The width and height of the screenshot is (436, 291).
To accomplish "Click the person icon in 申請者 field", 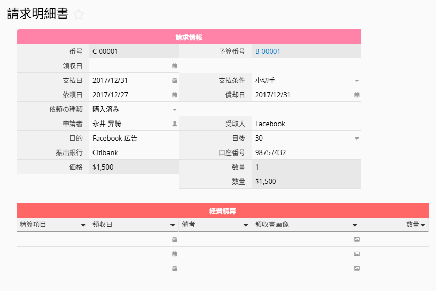I will tap(174, 124).
